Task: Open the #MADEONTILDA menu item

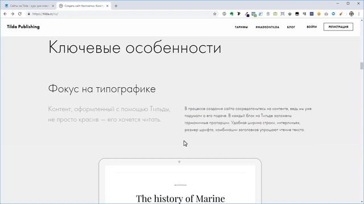Action: click(x=267, y=27)
